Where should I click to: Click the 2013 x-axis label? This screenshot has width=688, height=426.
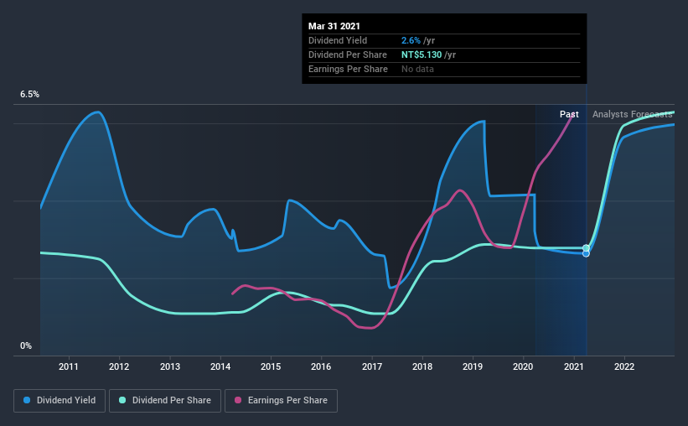click(x=170, y=366)
